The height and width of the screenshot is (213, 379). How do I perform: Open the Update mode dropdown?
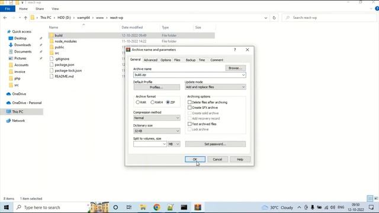pos(215,87)
